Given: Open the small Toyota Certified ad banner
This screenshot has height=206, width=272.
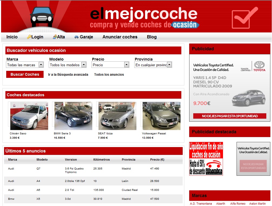Looking at the screenshot, I should point(253,159).
